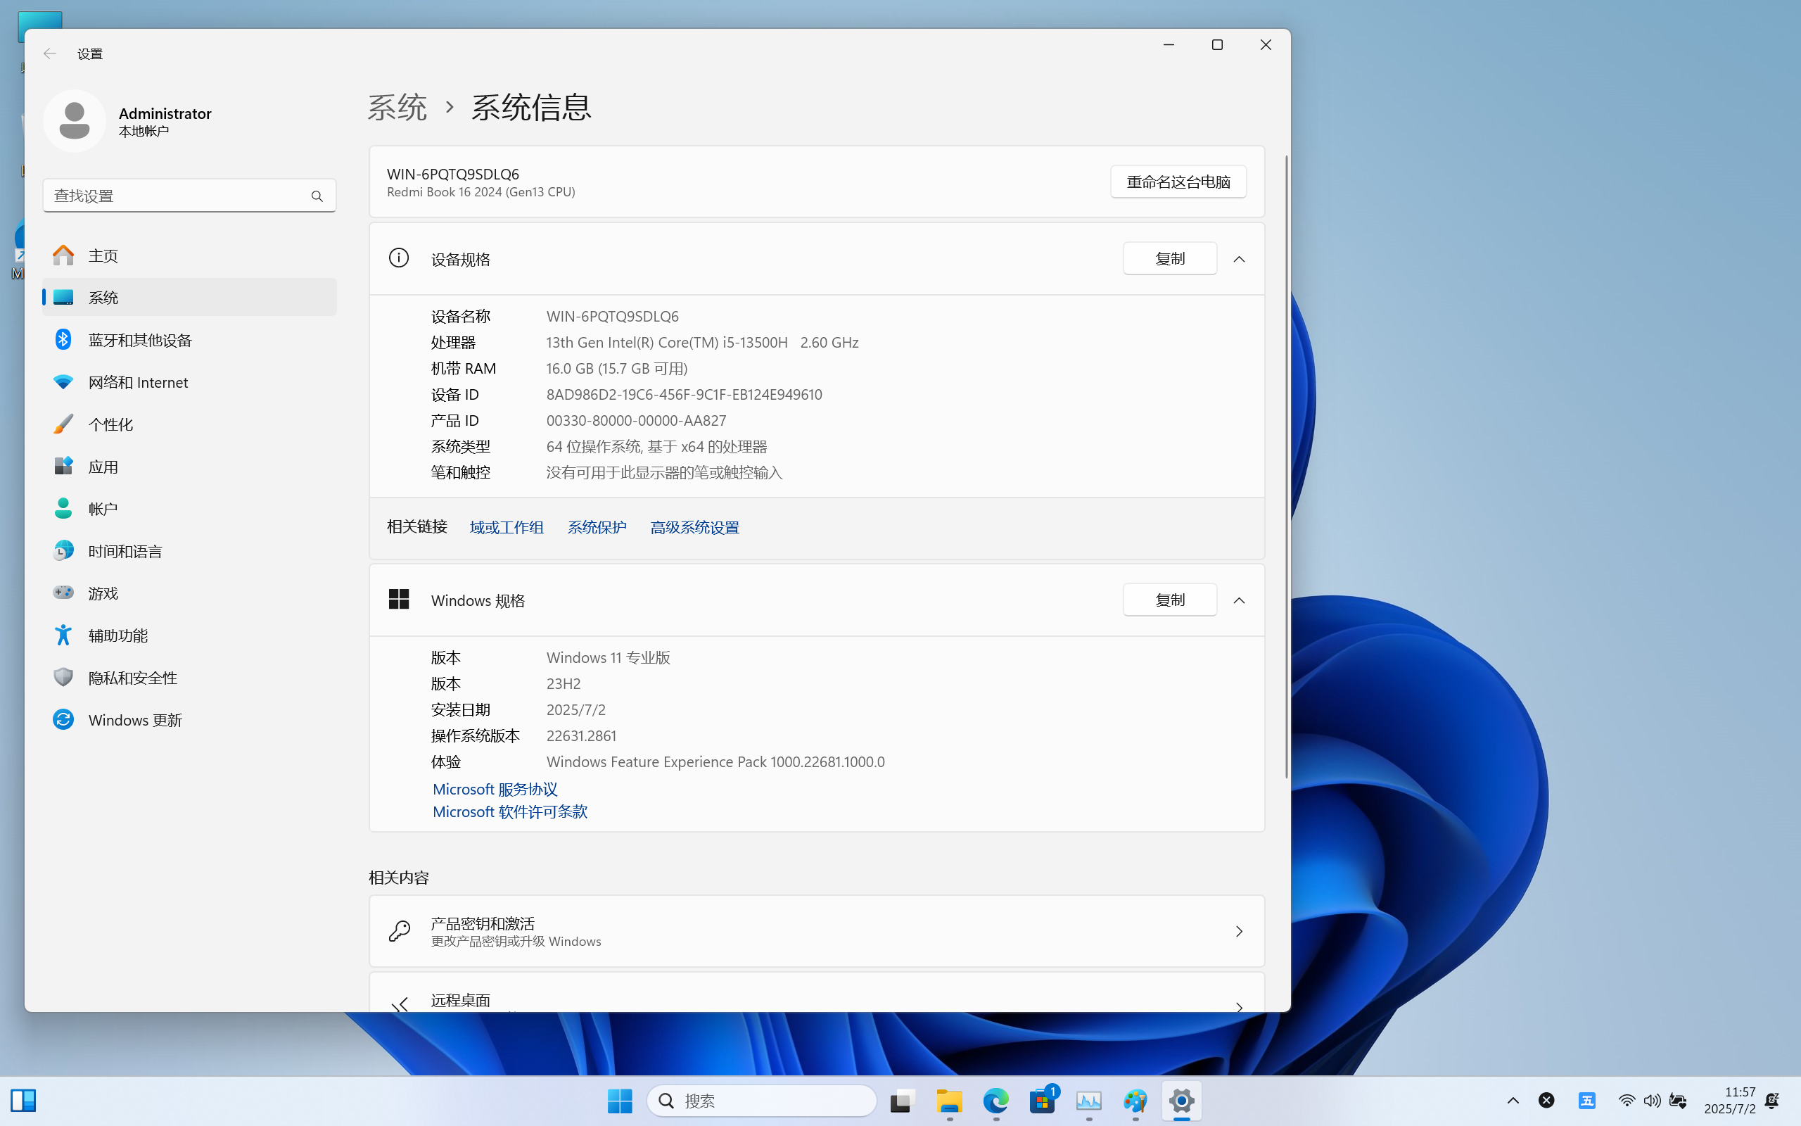1801x1126 pixels.
Task: Click the search magnifier in the settings search box
Action: pos(317,196)
